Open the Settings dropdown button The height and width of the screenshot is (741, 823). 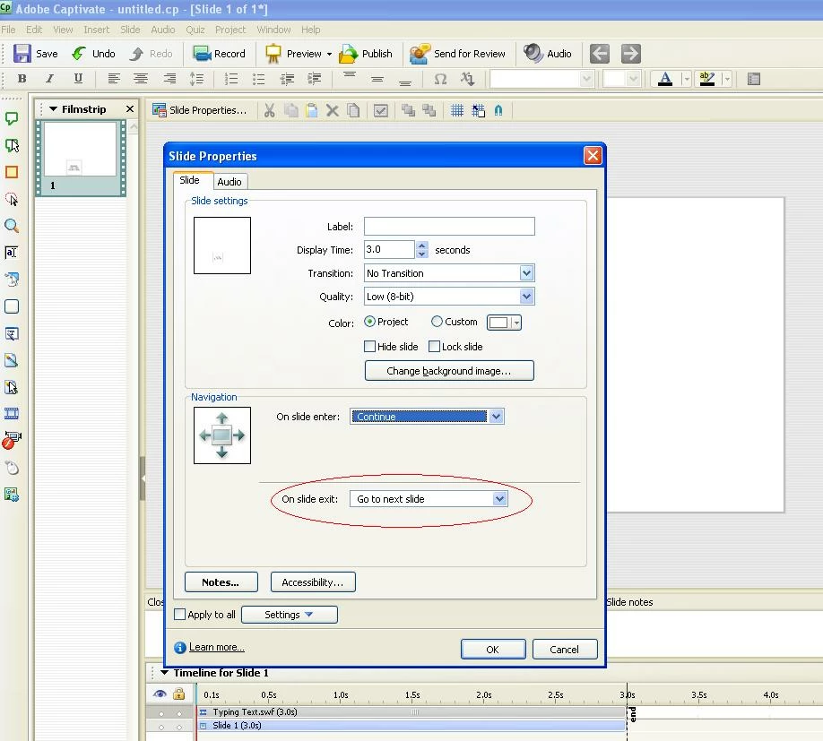pyautogui.click(x=290, y=614)
